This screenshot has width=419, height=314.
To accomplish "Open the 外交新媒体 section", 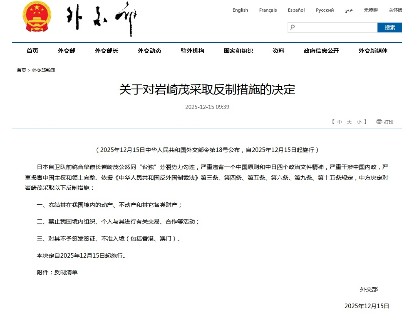I will pyautogui.click(x=373, y=51).
